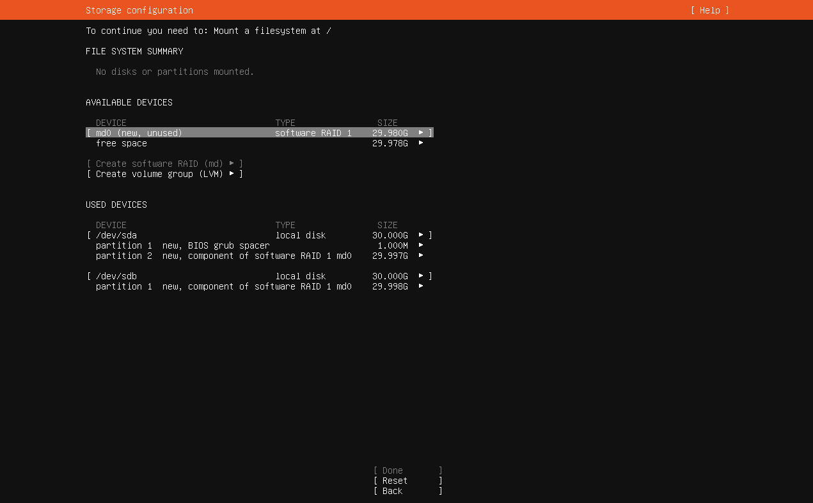813x503 pixels.
Task: Open arrow for sdb partition 1 29.998G
Action: coord(421,286)
